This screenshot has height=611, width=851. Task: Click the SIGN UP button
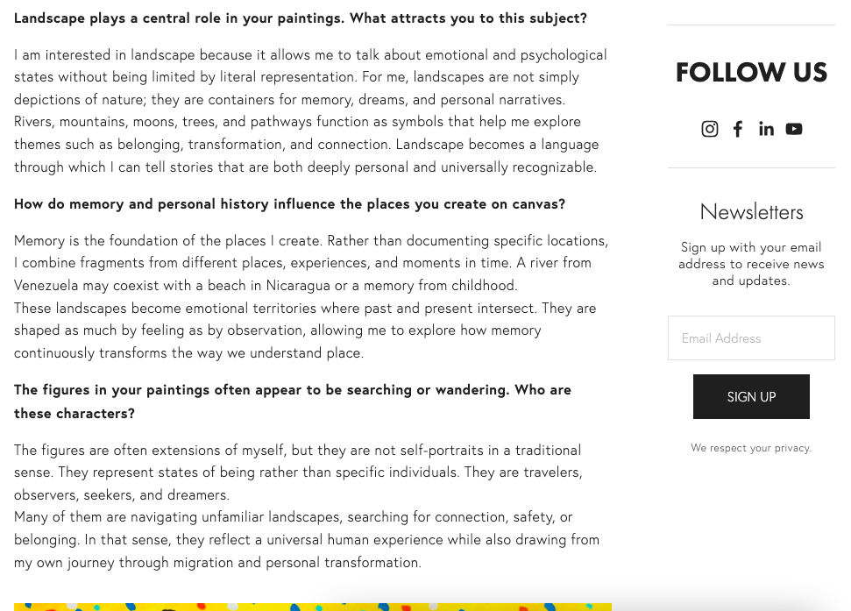coord(751,396)
